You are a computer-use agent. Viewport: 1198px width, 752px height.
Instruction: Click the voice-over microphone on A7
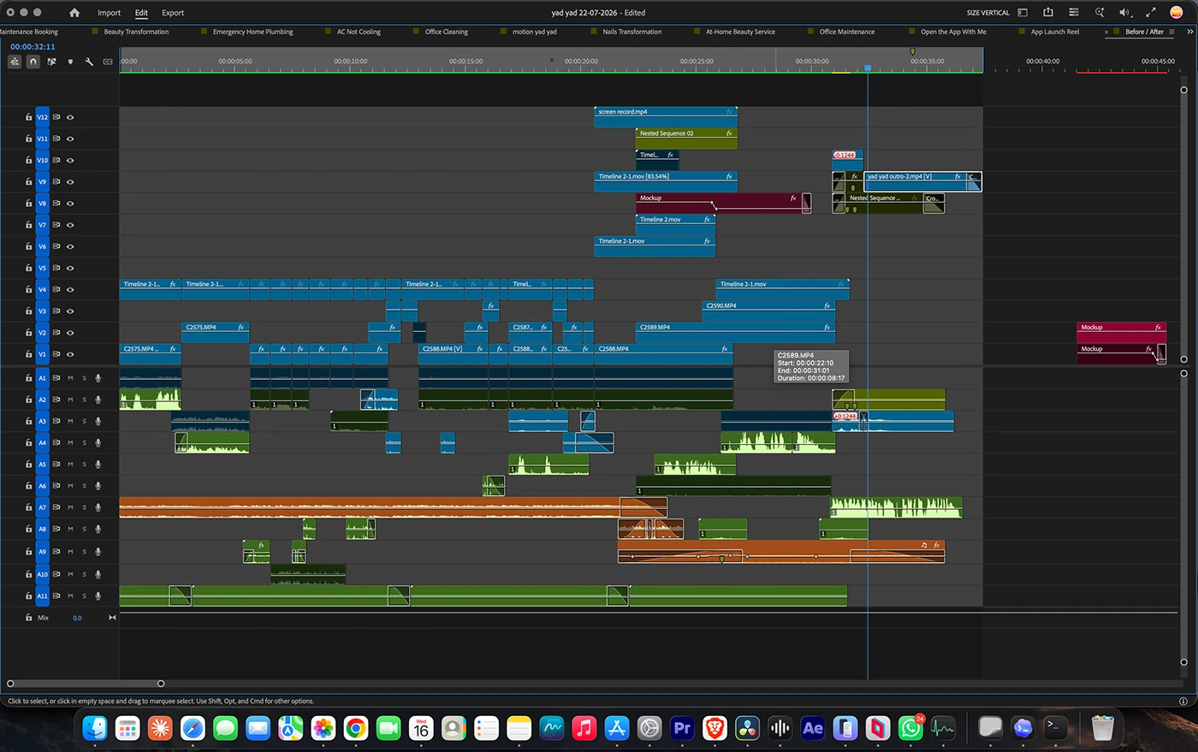click(98, 507)
